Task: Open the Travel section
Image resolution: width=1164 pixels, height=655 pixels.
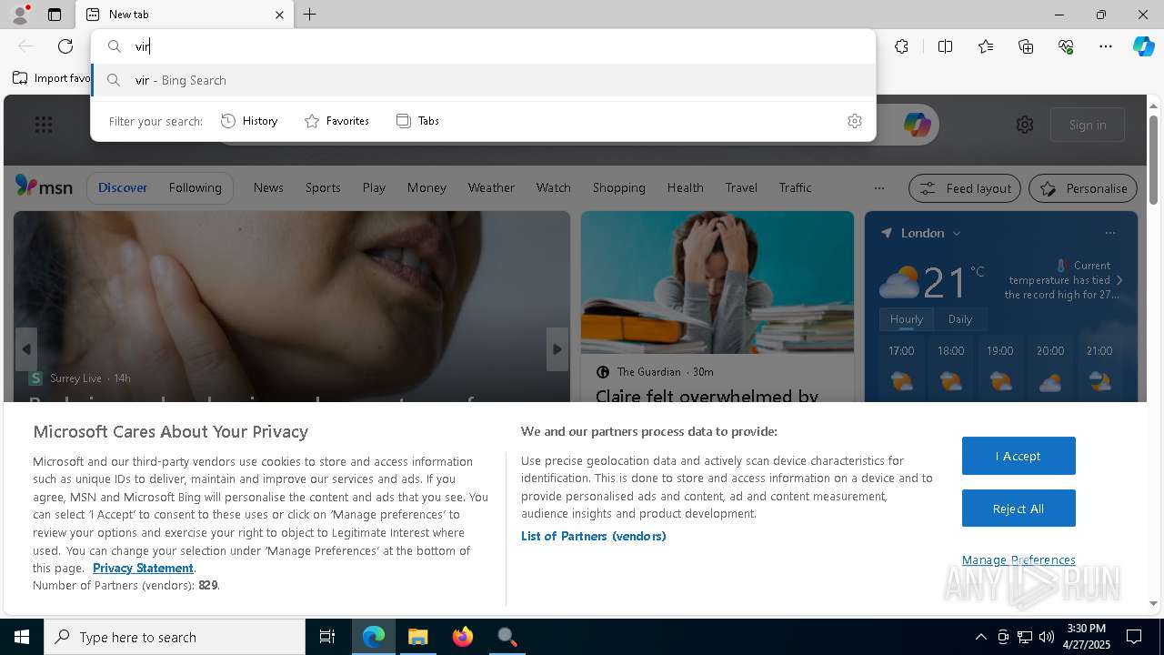Action: [x=741, y=187]
